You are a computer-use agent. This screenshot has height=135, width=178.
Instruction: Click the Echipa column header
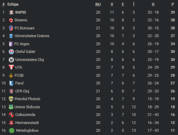coord(13,4)
